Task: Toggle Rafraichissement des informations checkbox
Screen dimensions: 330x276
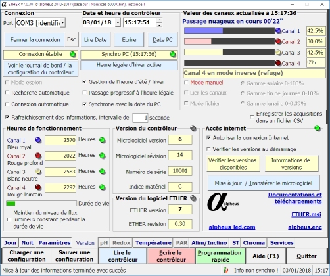Action: (x=7, y=117)
